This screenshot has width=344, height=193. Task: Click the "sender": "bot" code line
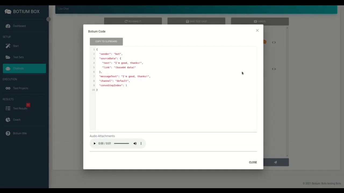(111, 54)
